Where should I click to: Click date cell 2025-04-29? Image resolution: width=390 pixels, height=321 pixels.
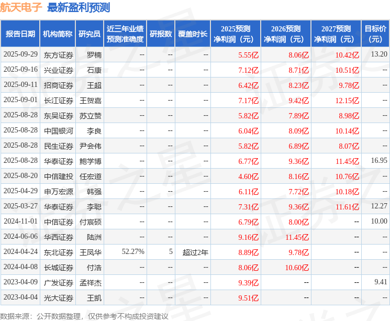click(20, 191)
